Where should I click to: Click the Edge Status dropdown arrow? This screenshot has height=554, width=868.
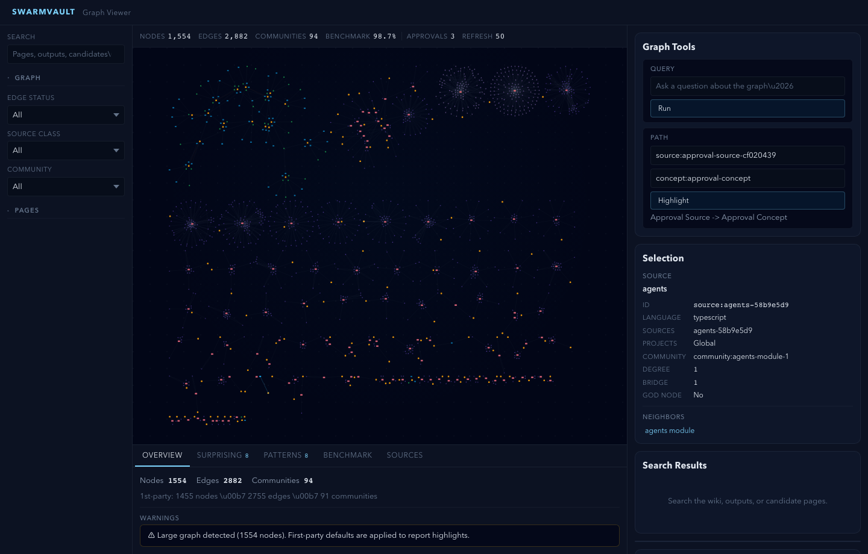116,115
